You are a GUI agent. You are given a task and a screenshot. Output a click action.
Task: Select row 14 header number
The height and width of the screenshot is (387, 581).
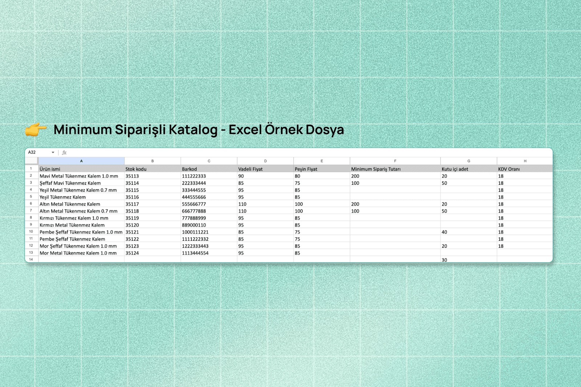click(31, 260)
